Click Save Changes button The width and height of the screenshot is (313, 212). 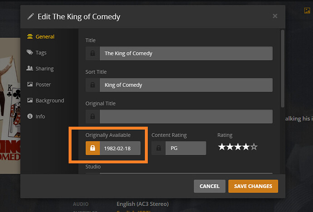point(253,186)
